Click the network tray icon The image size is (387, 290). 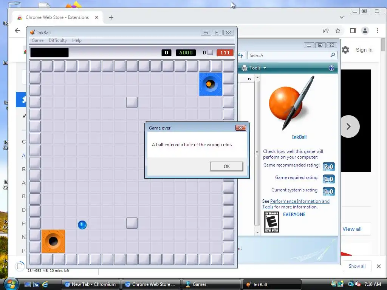tap(350, 284)
